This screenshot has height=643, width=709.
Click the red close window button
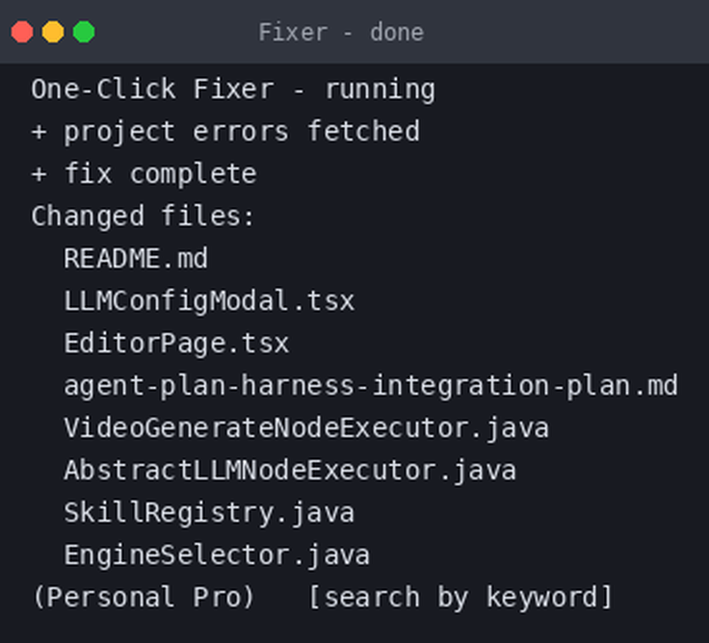(22, 32)
